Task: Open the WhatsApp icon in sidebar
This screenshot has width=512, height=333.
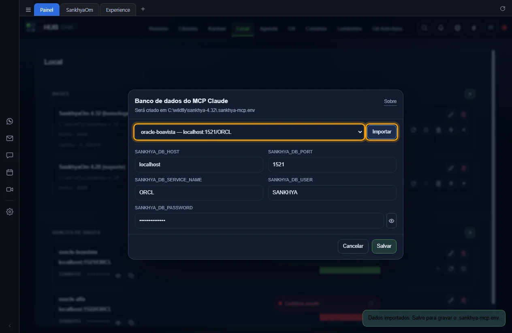Action: (10, 121)
